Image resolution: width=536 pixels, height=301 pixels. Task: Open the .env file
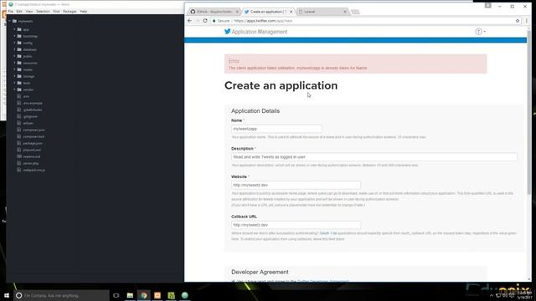26,97
